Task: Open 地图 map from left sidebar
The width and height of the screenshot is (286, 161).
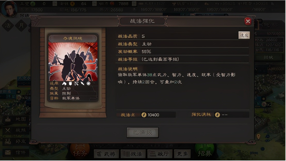Action: tap(16, 119)
